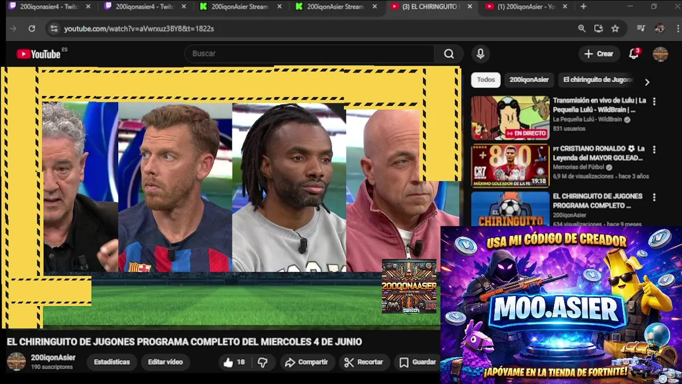The image size is (682, 384).
Task: Open YouTube notifications bell
Action: tap(634, 53)
